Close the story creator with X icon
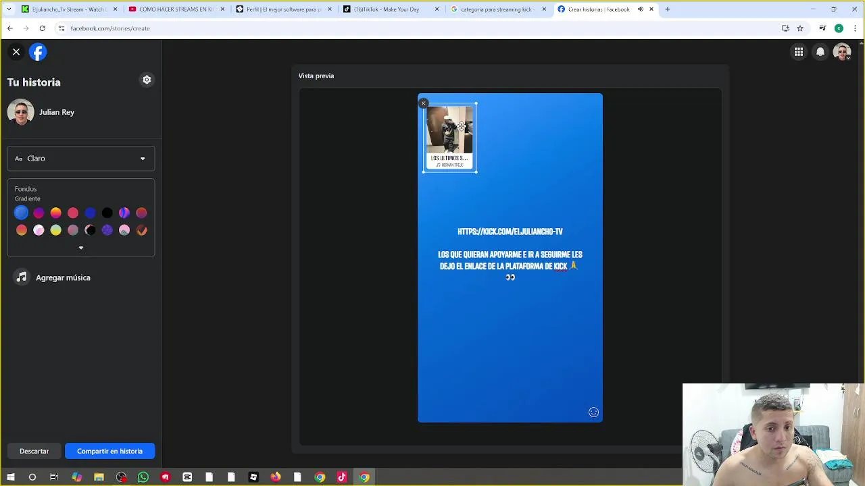Viewport: 865px width, 486px height. [x=16, y=52]
